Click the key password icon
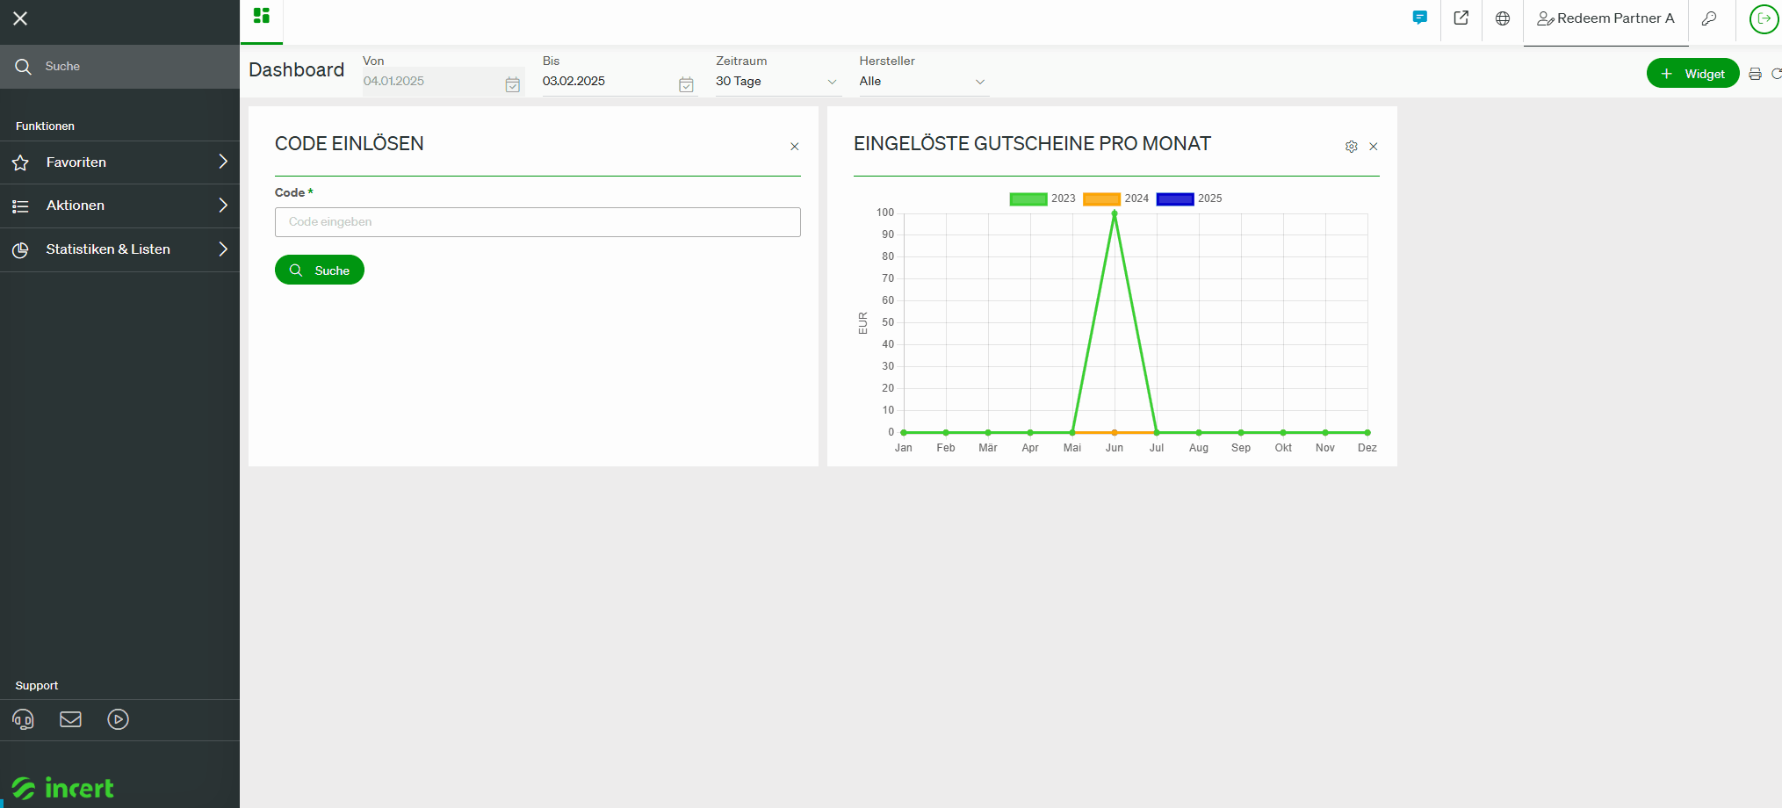The image size is (1782, 808). click(x=1709, y=18)
